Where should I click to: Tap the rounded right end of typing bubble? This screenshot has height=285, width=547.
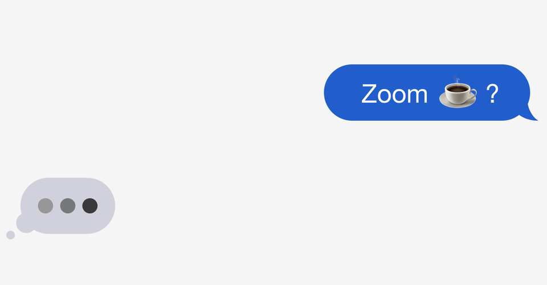pyautogui.click(x=103, y=206)
